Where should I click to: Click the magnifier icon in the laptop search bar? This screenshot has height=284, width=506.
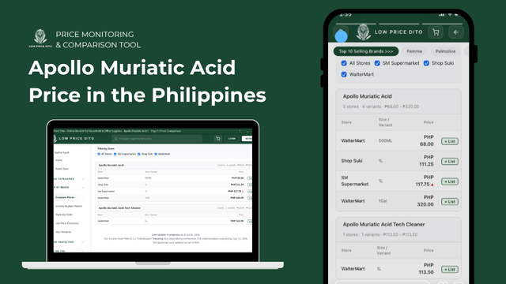pyautogui.click(x=116, y=139)
